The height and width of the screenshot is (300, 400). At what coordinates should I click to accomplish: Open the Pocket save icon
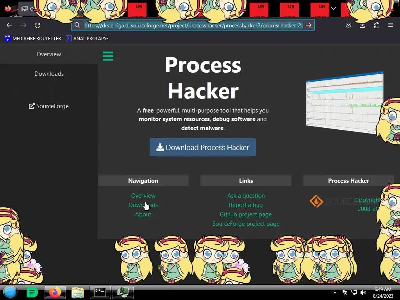(x=348, y=25)
